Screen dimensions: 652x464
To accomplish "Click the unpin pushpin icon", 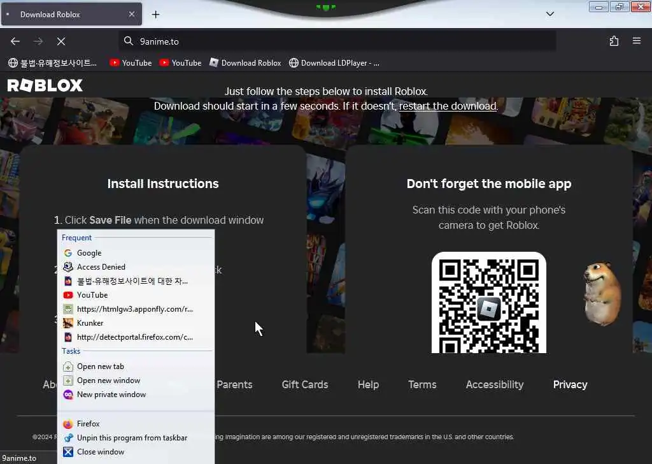I will pyautogui.click(x=68, y=438).
